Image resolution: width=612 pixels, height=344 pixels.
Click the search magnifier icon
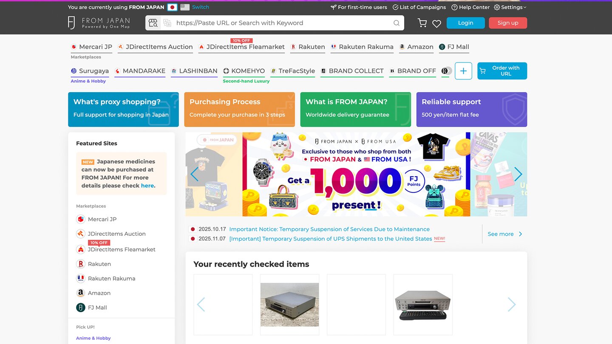pos(396,23)
